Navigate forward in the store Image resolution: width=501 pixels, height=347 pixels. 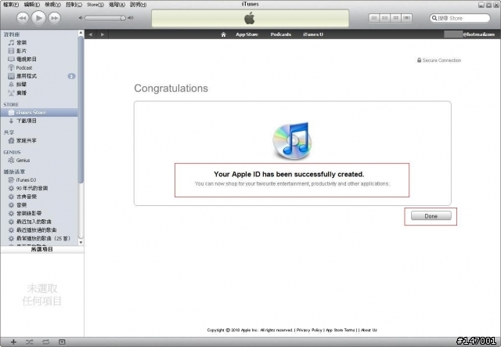103,34
